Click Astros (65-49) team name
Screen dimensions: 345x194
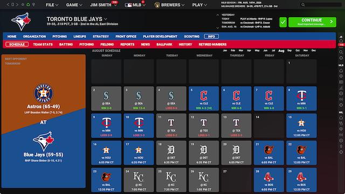click(43, 107)
